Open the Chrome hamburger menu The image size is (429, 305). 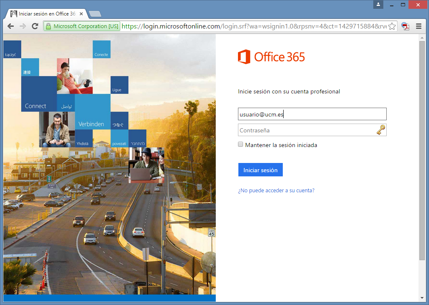(418, 26)
